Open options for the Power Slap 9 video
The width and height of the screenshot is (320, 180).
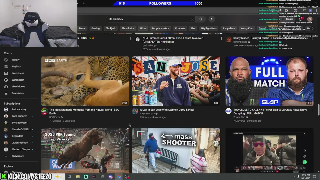click(x=312, y=110)
